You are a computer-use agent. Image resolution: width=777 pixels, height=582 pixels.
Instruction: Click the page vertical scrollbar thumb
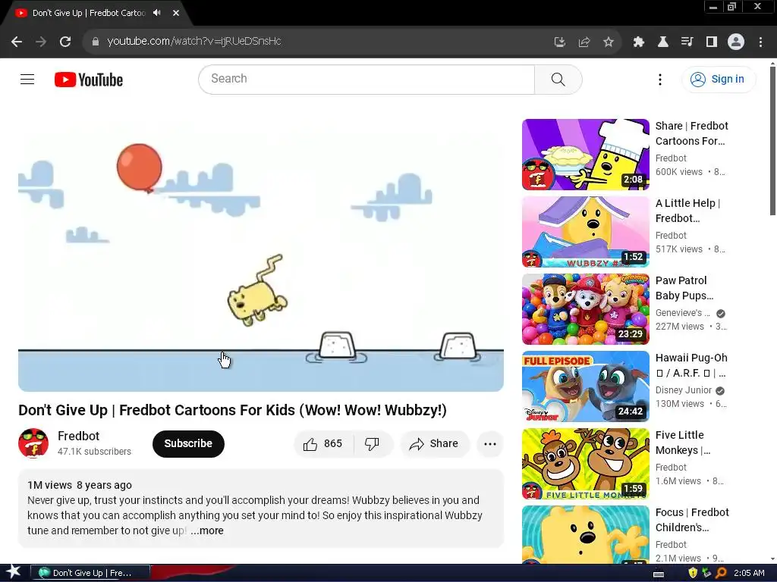[x=772, y=141]
